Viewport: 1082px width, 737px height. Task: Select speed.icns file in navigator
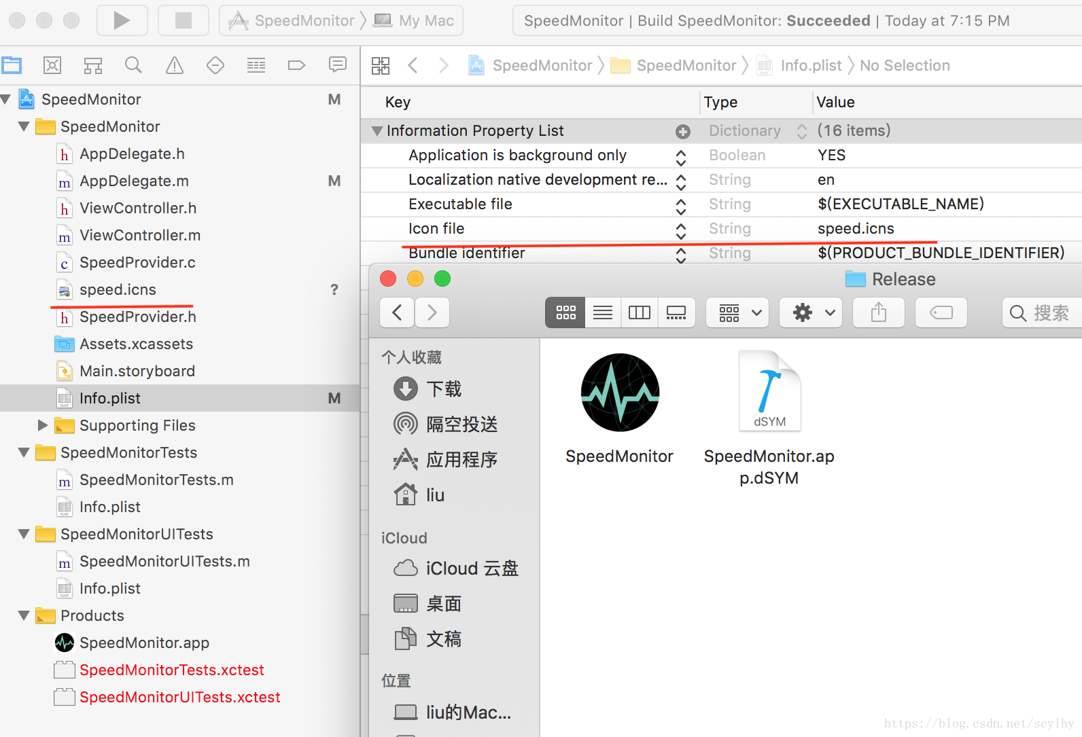pos(118,290)
